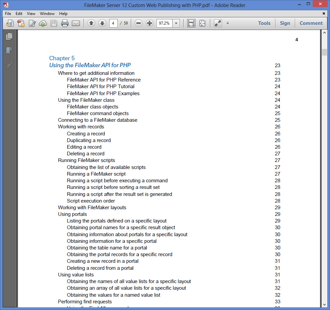Click the Save floppy disk icon
Image resolution: width=330 pixels, height=310 pixels.
[x=54, y=23]
